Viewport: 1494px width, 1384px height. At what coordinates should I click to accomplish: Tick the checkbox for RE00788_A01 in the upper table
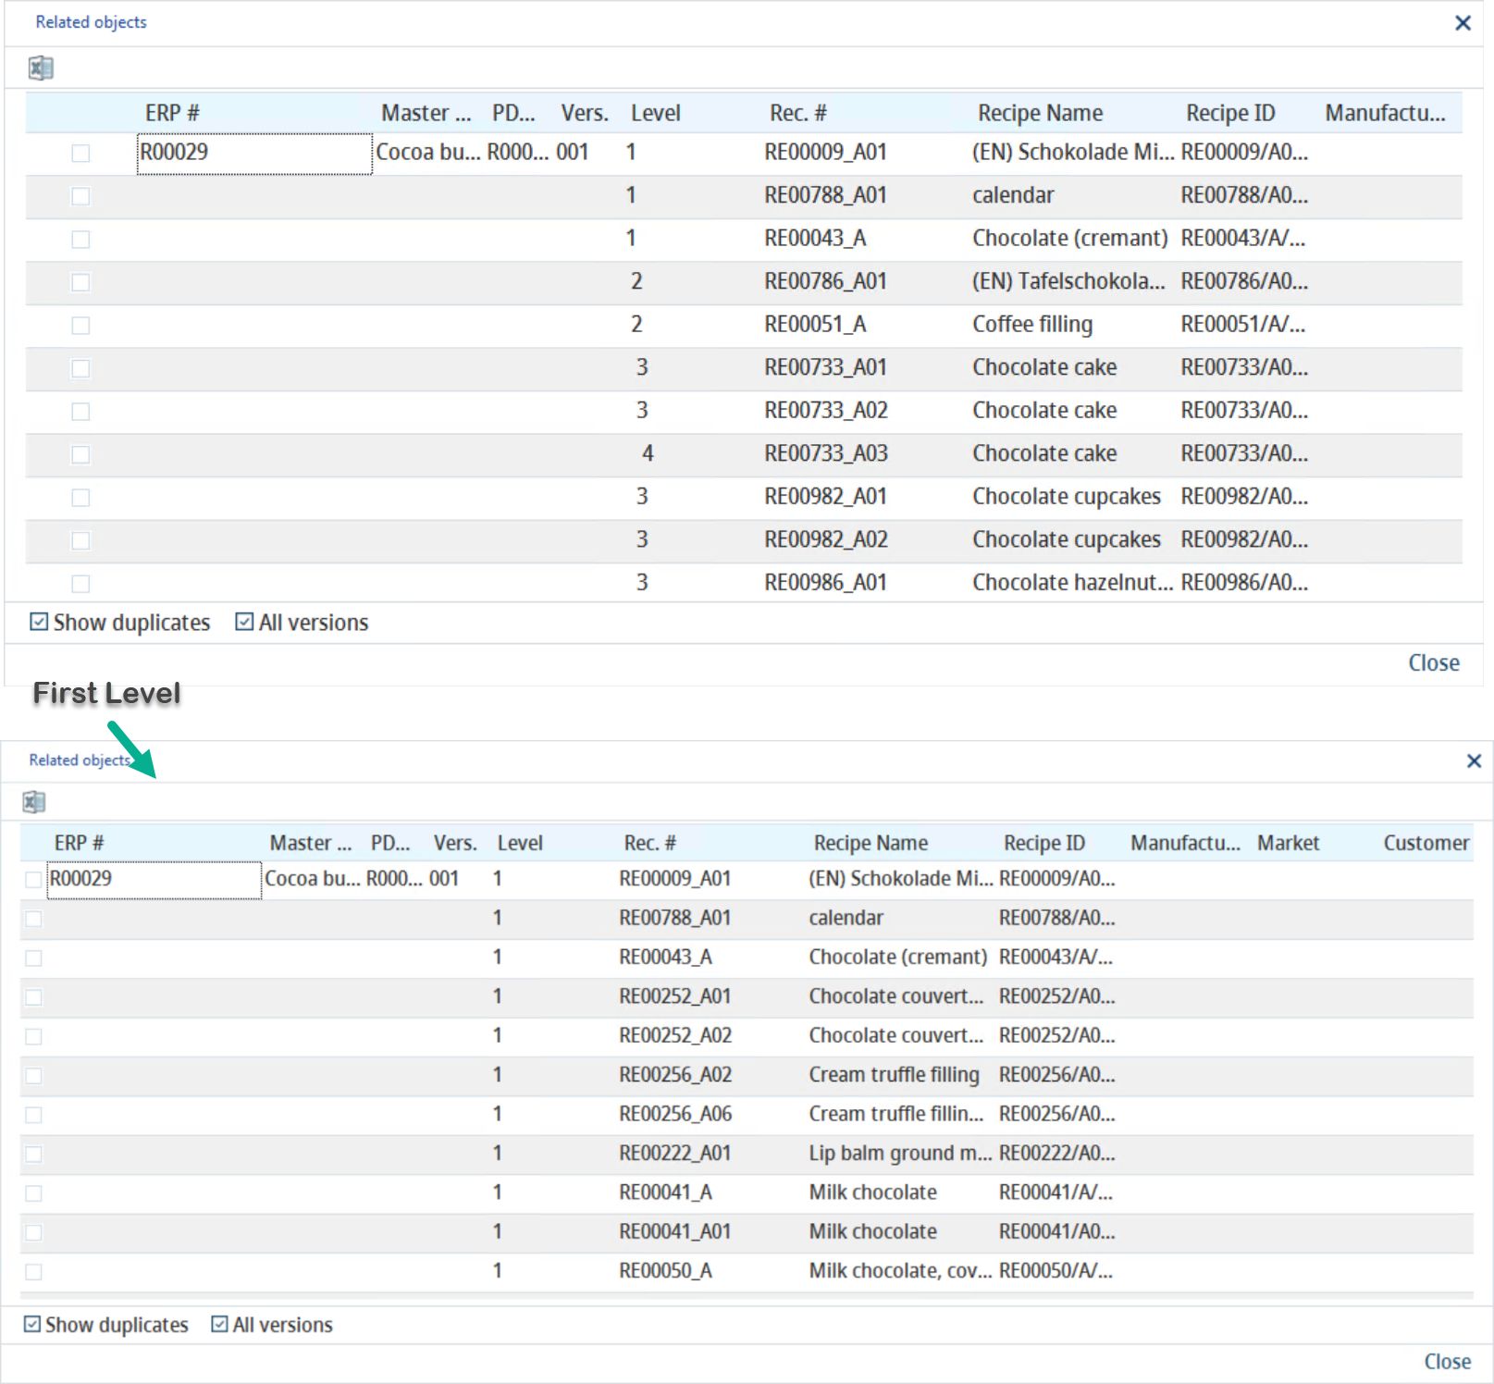tap(80, 196)
